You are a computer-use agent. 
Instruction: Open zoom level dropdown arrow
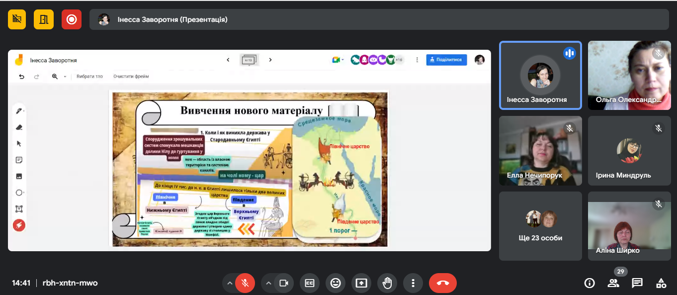(65, 77)
